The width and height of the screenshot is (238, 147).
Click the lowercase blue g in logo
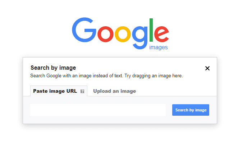[139, 38]
